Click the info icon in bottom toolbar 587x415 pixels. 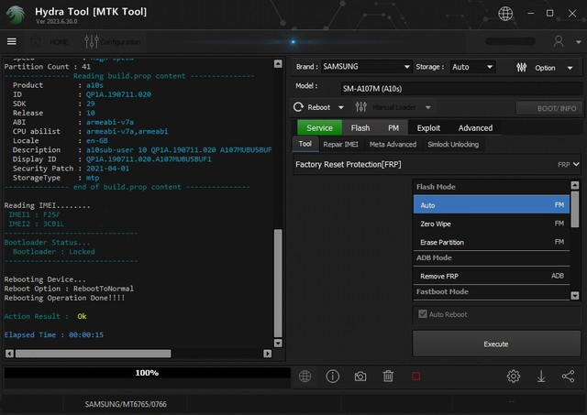(x=332, y=377)
